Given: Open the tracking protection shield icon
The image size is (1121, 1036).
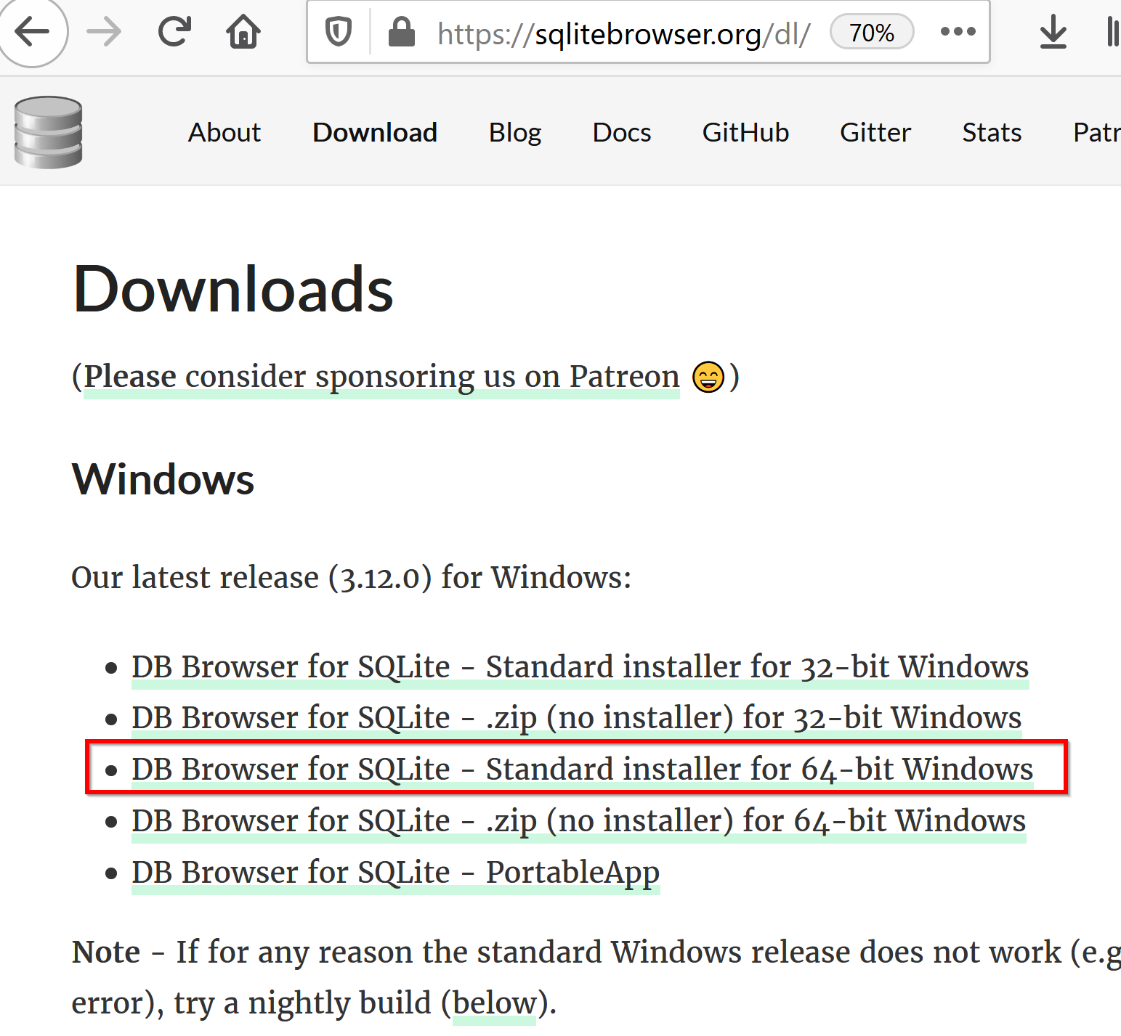Looking at the screenshot, I should pos(339,32).
